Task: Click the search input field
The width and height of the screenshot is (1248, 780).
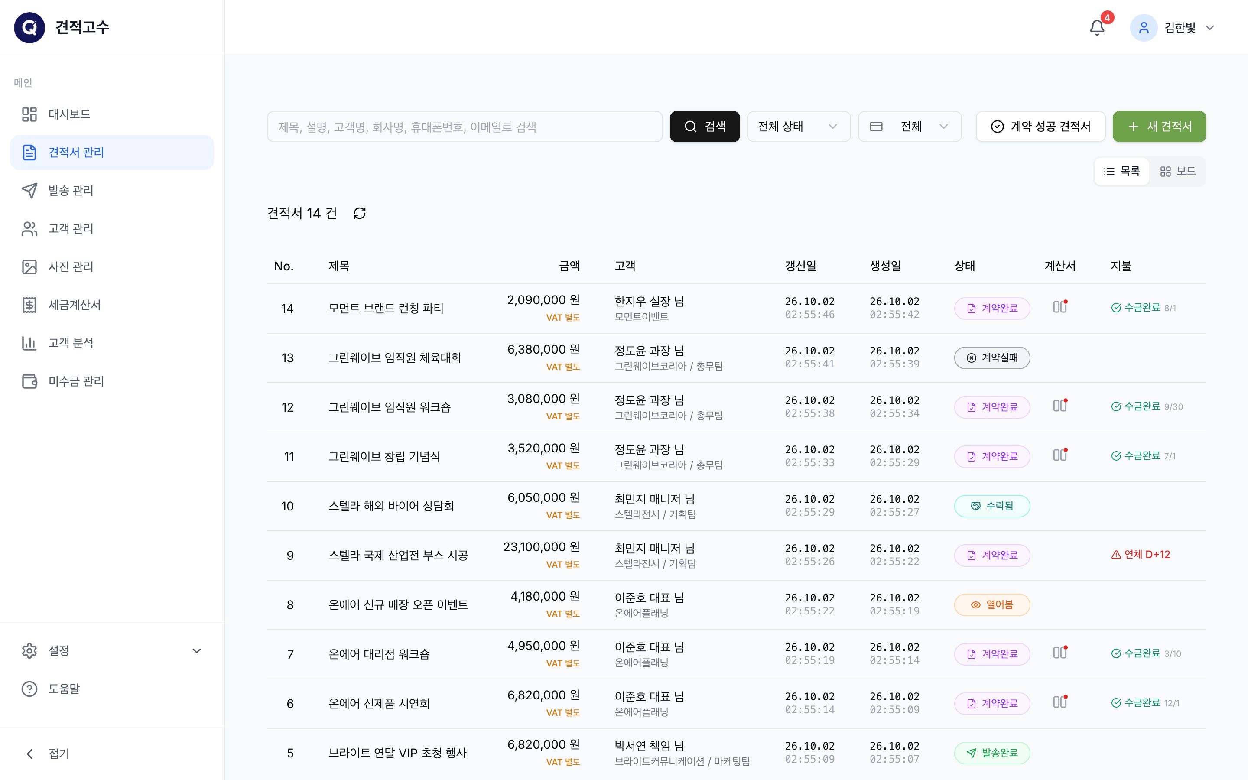Action: (x=465, y=127)
